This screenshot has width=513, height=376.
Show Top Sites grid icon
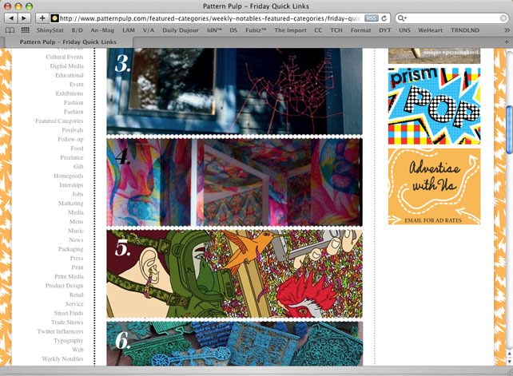click(26, 30)
